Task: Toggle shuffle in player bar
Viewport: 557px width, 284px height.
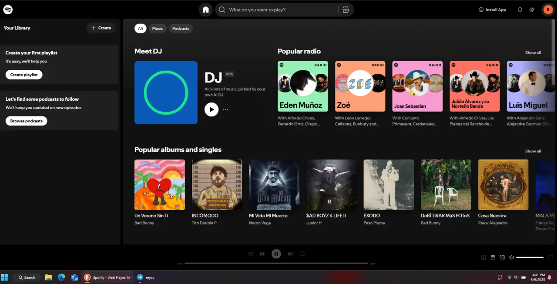Action: coord(251,254)
